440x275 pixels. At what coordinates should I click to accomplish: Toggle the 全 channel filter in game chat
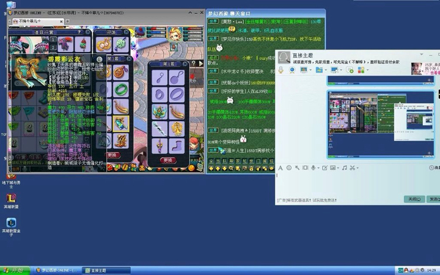211,161
